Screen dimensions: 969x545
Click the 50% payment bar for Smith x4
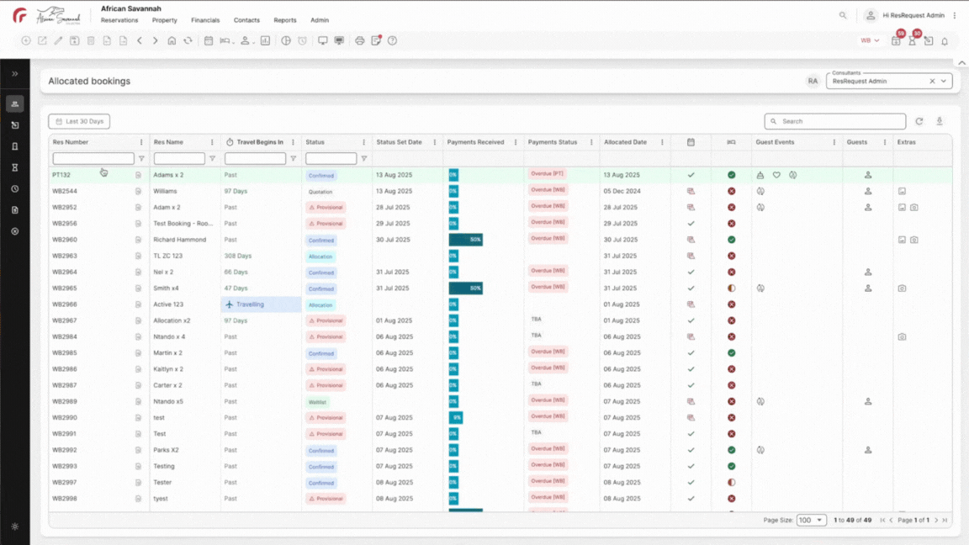tap(466, 288)
